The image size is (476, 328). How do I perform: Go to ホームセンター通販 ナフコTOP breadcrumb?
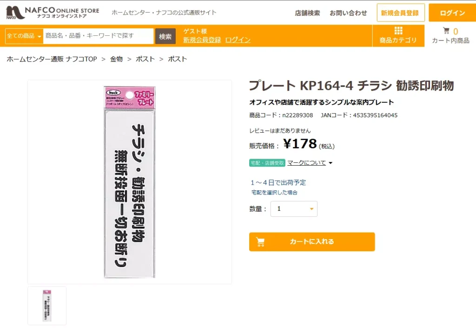(52, 59)
